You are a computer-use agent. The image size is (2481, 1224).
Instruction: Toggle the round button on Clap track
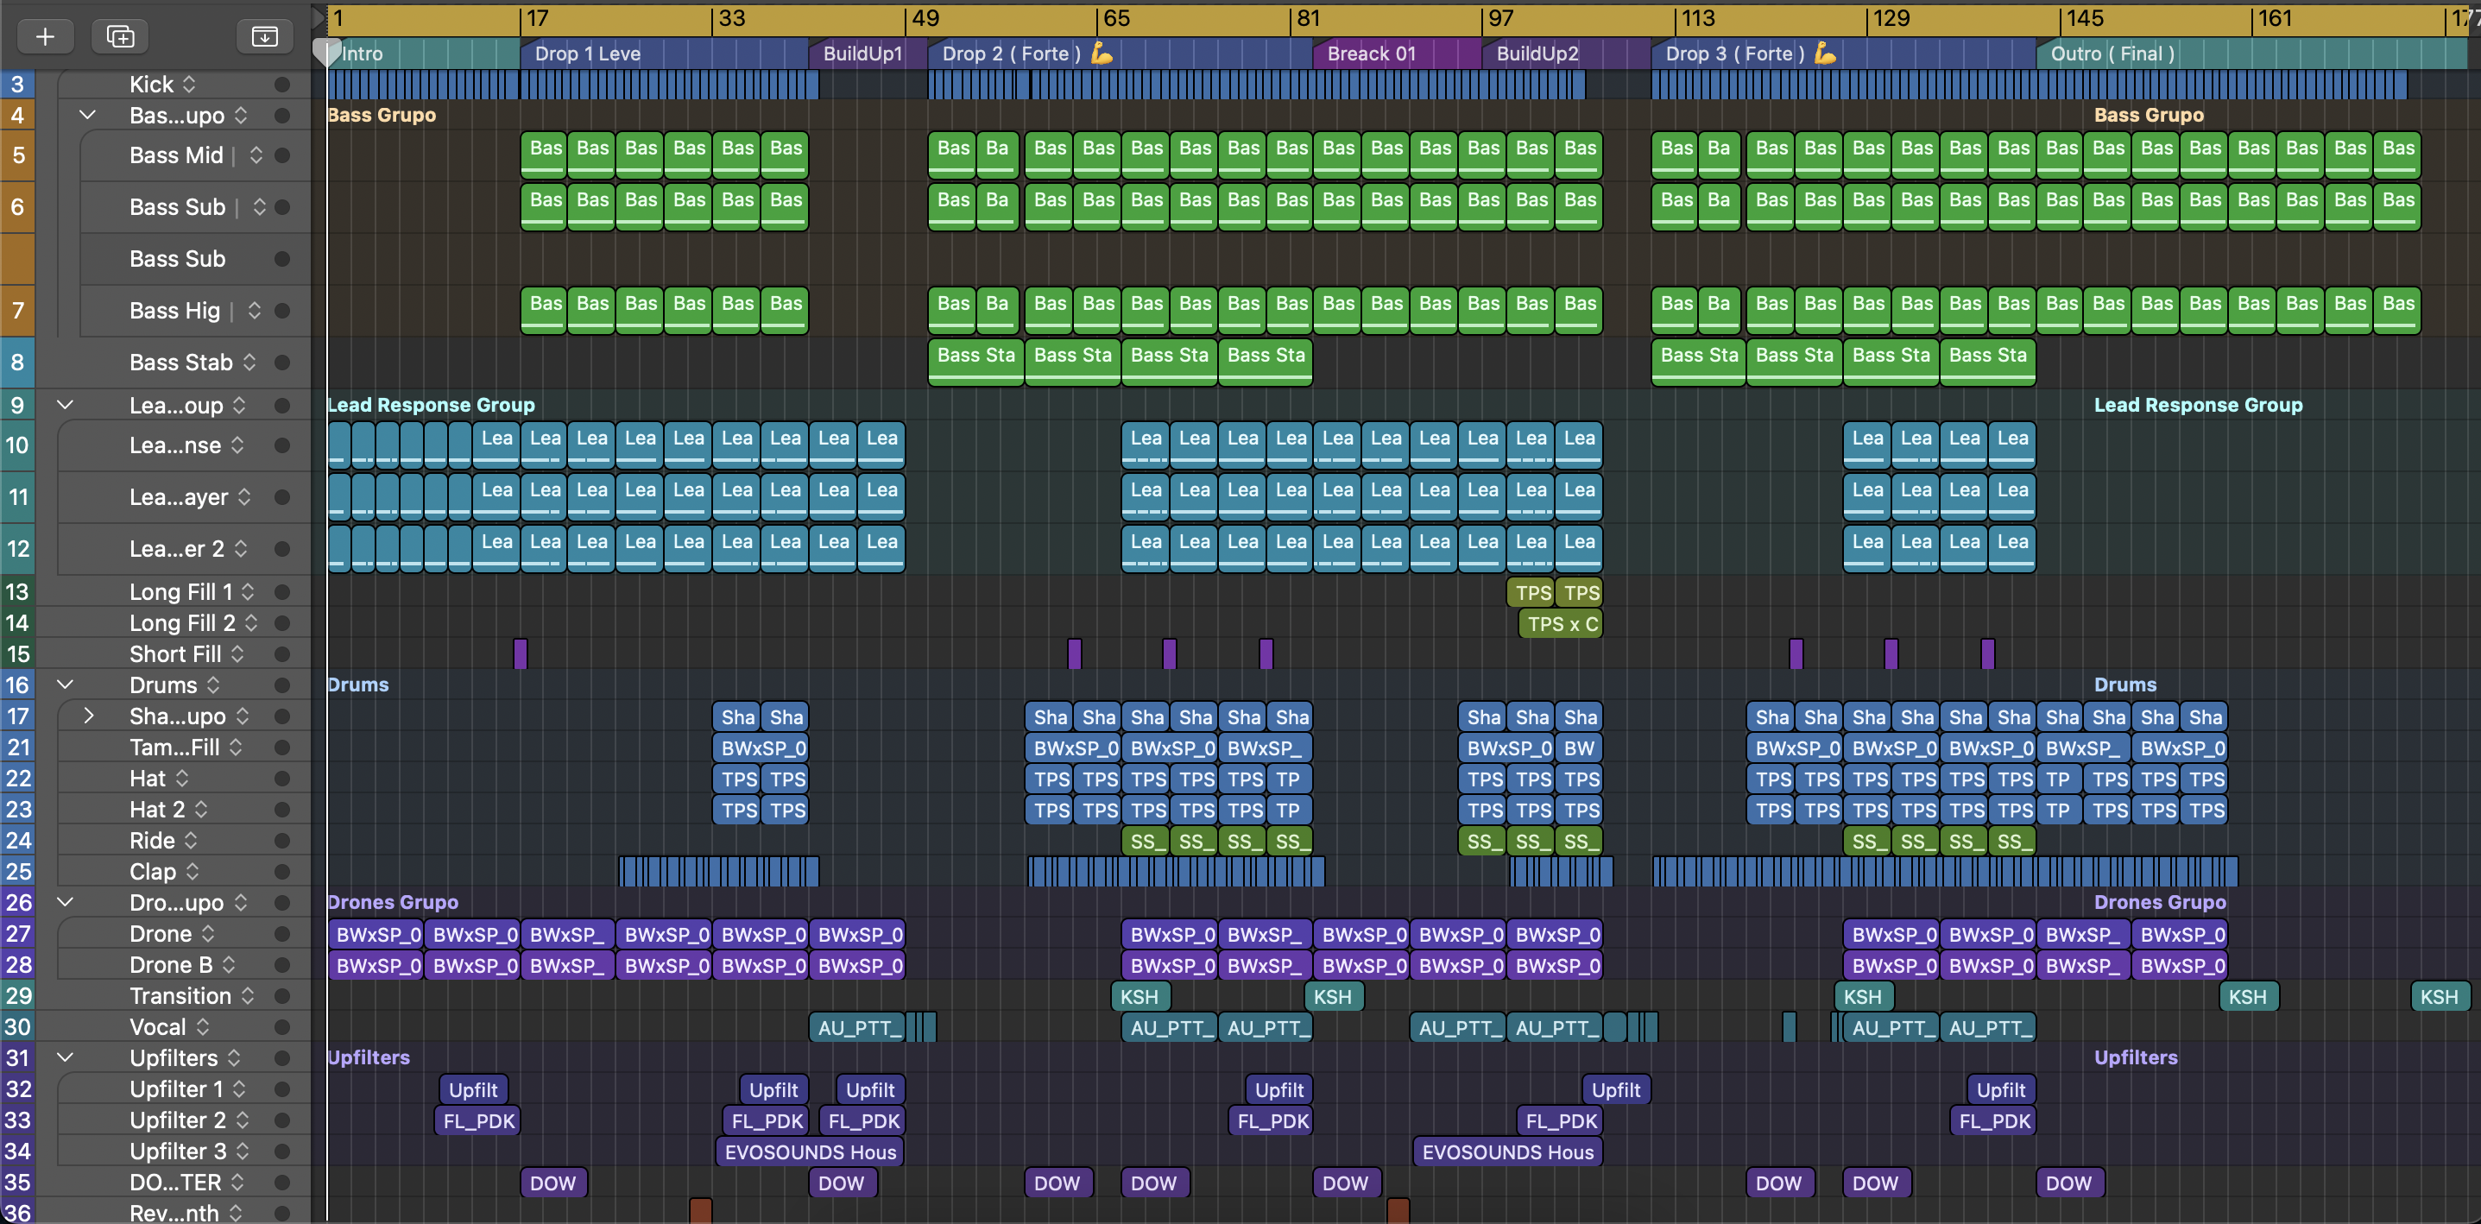pyautogui.click(x=282, y=872)
